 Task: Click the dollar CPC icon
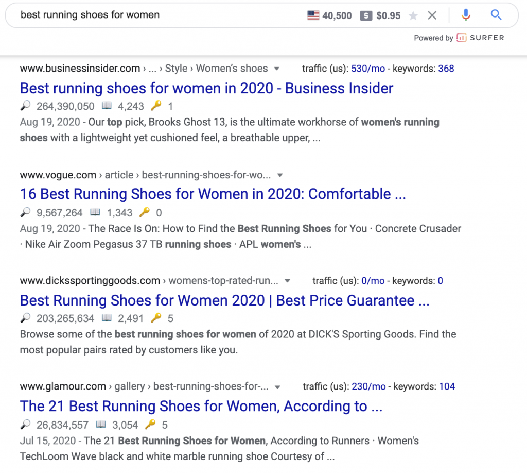tap(366, 15)
